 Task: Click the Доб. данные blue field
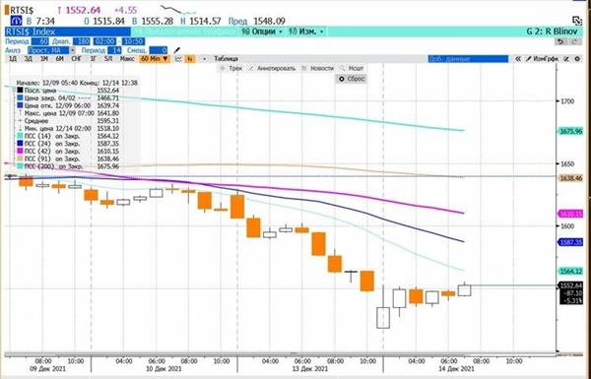tap(468, 59)
